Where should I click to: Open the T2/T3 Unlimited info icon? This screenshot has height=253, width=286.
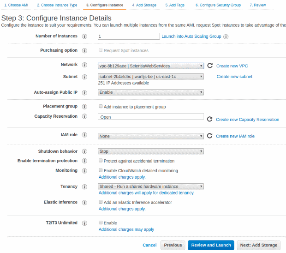click(84, 223)
